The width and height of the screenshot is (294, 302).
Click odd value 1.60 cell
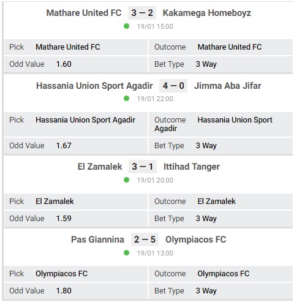pos(75,64)
